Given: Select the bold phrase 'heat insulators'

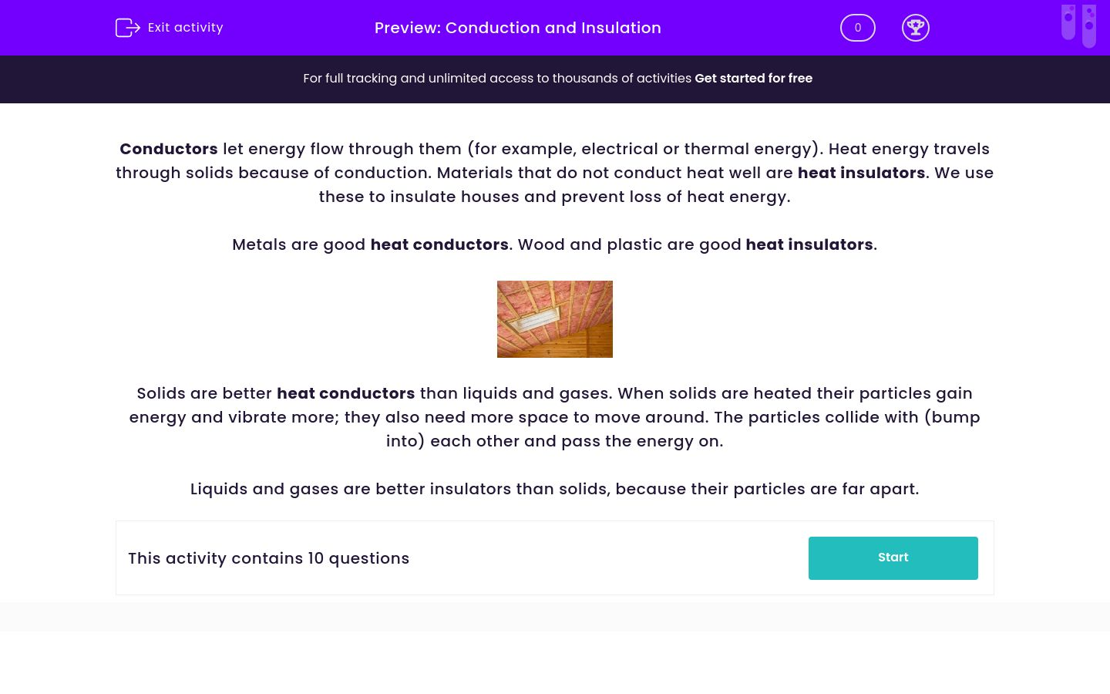Looking at the screenshot, I should [x=861, y=173].
